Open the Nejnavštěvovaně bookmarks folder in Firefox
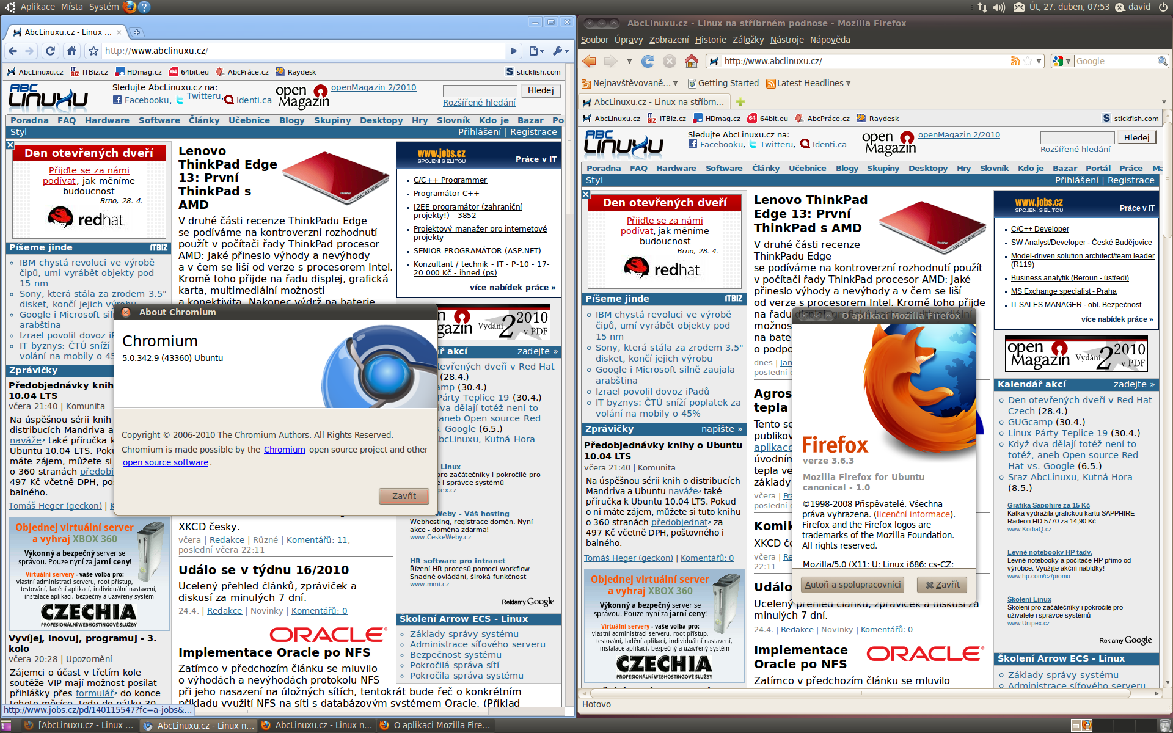Image resolution: width=1173 pixels, height=733 pixels. tap(630, 83)
